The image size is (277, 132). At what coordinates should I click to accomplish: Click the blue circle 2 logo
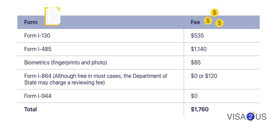point(250,116)
